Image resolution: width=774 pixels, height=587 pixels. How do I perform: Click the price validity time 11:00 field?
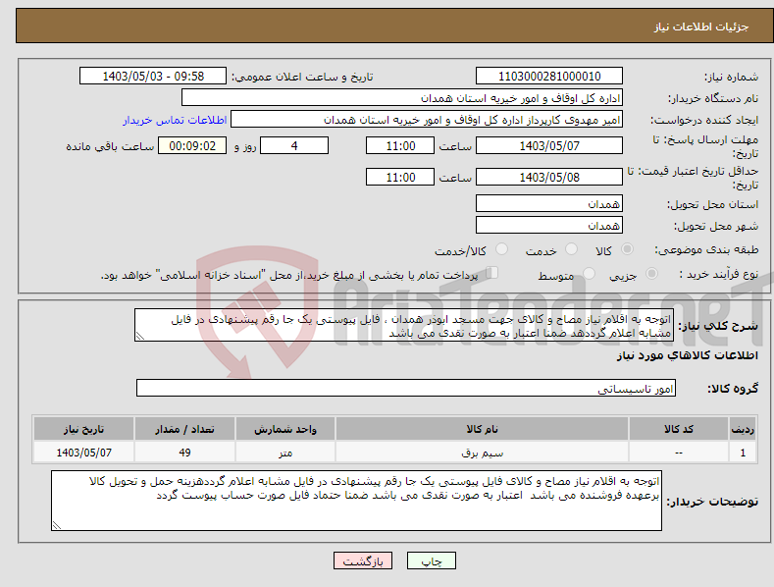[x=400, y=177]
